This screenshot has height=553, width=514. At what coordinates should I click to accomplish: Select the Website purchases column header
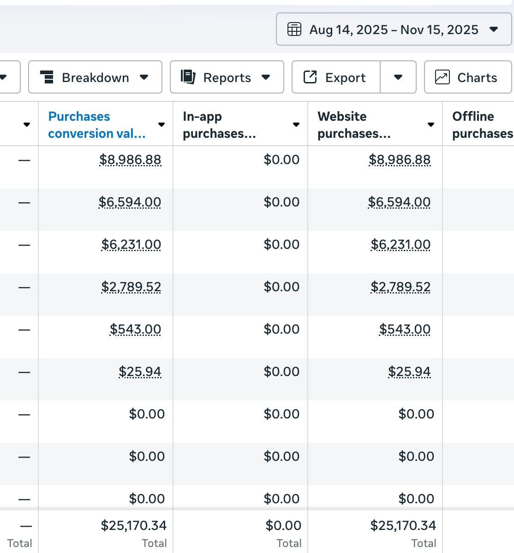tap(354, 125)
